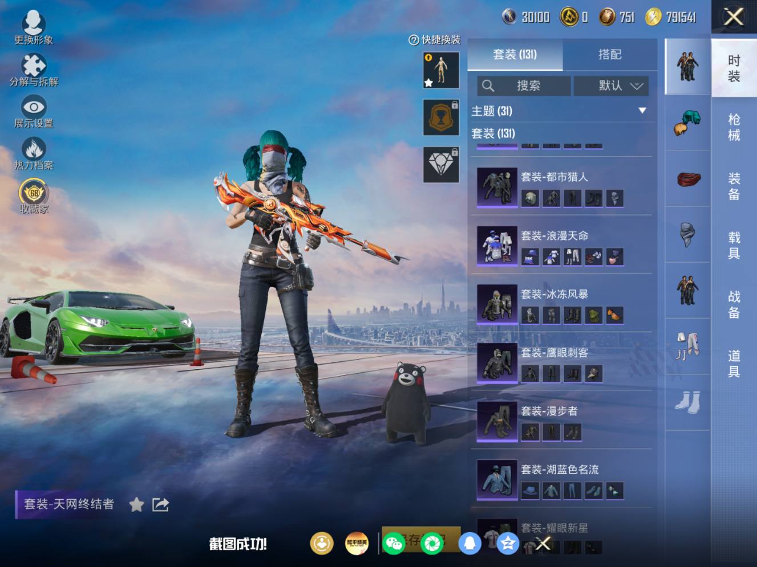
Task: Share screenshot to 和平精英 community icon
Action: coord(357,544)
